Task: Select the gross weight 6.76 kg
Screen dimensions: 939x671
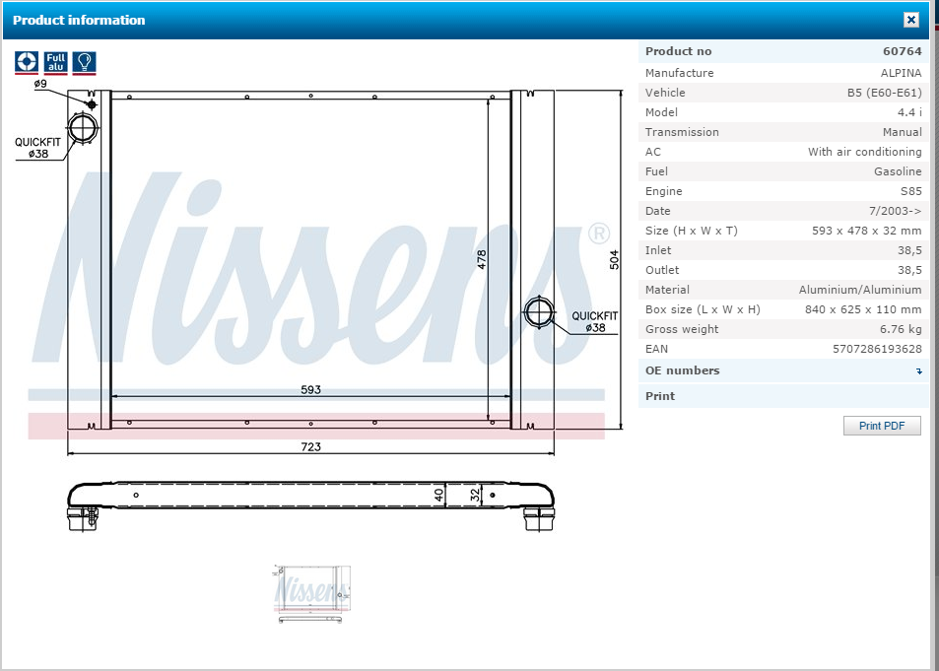Action: tap(901, 329)
